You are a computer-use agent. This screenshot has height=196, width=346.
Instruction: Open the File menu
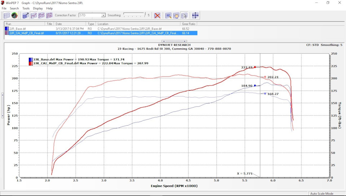(x=4, y=8)
